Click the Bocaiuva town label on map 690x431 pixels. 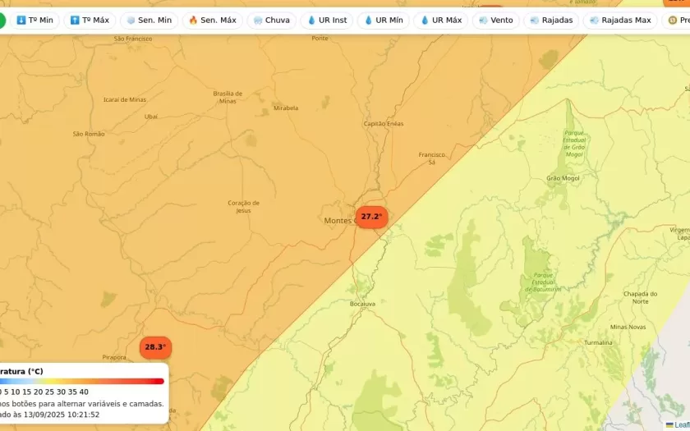[x=362, y=304]
